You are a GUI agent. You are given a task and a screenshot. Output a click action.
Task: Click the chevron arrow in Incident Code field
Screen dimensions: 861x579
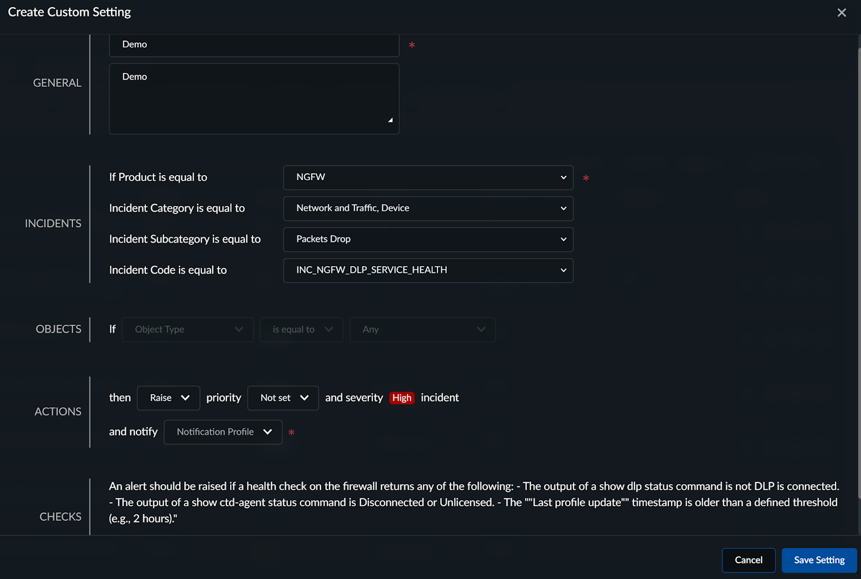point(563,270)
